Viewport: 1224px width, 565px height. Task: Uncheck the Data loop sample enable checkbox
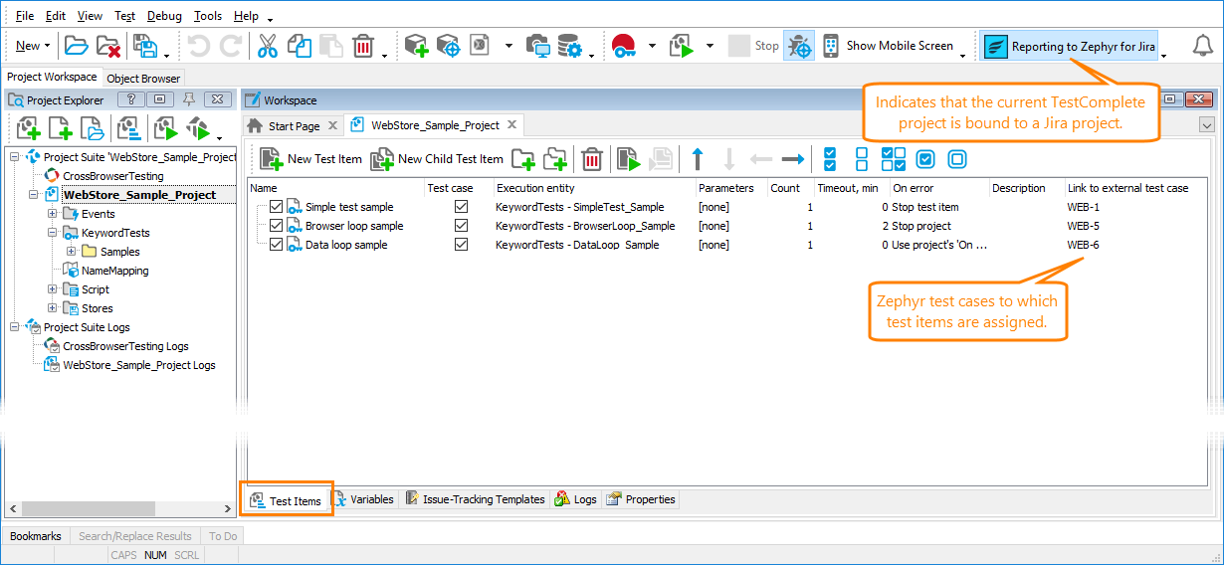pos(277,245)
